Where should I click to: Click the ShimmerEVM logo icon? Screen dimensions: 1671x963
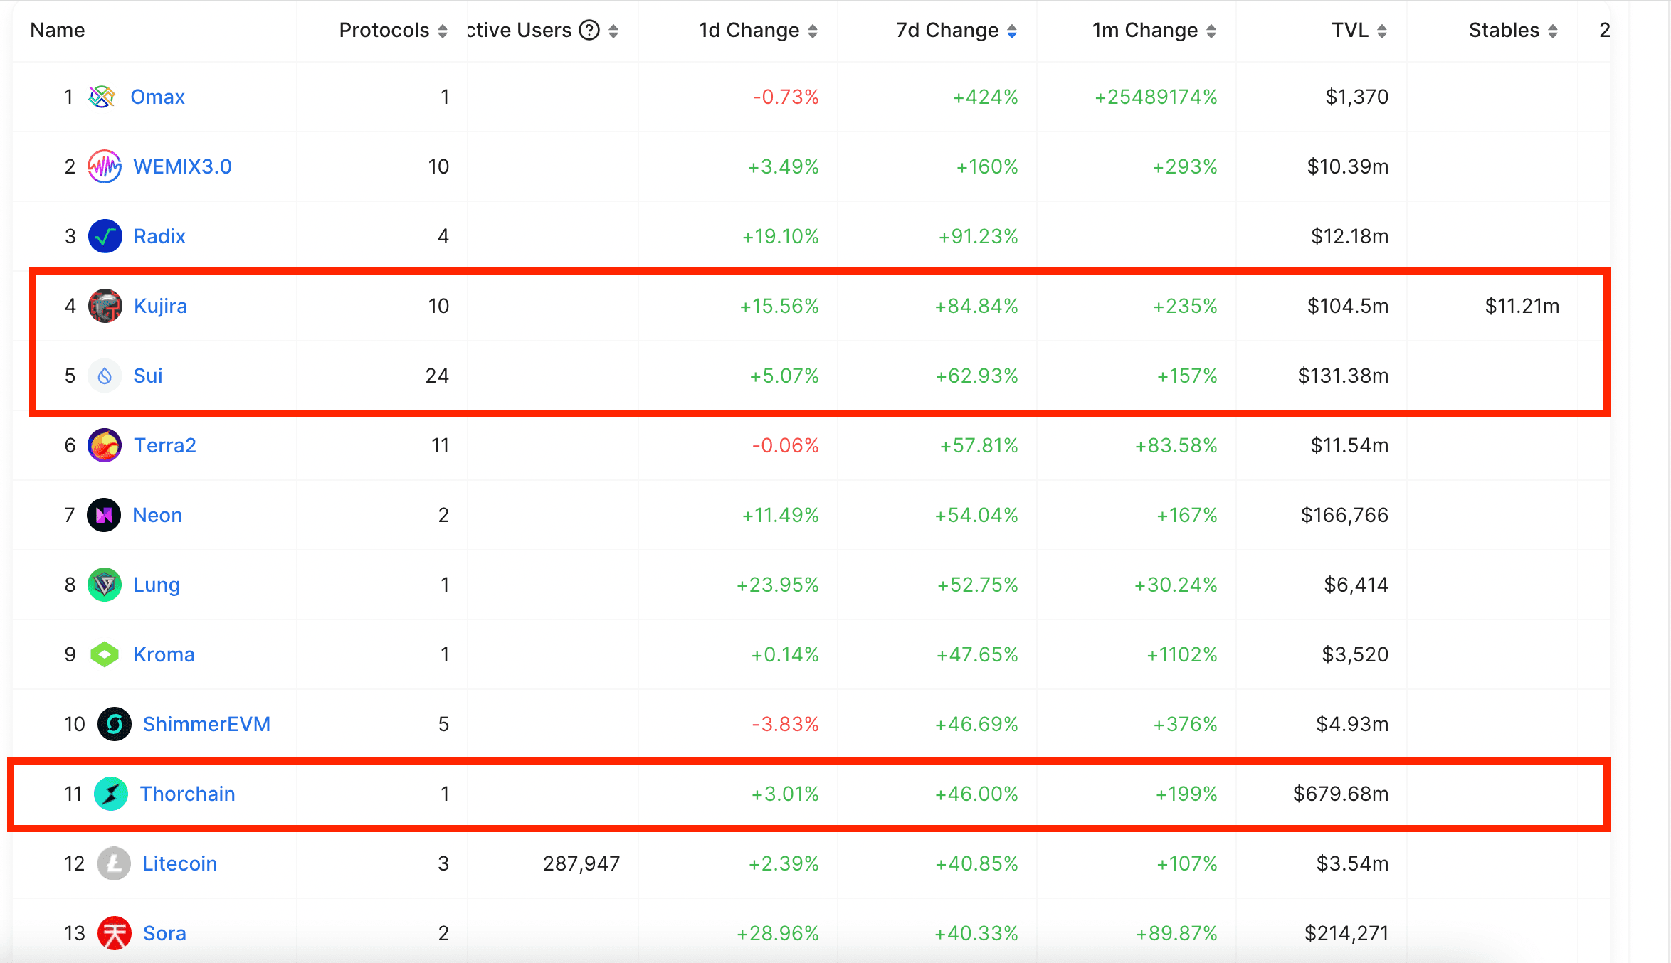tap(114, 724)
